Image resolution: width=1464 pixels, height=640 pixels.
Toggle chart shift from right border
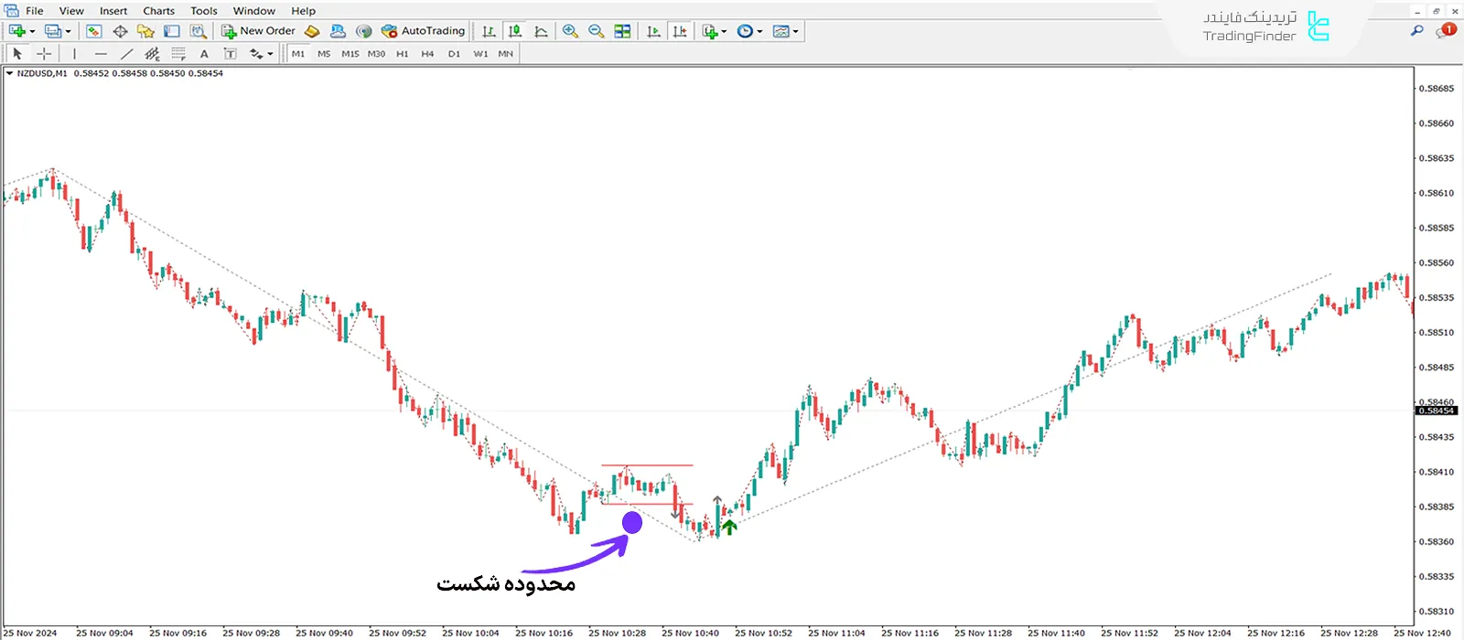680,31
